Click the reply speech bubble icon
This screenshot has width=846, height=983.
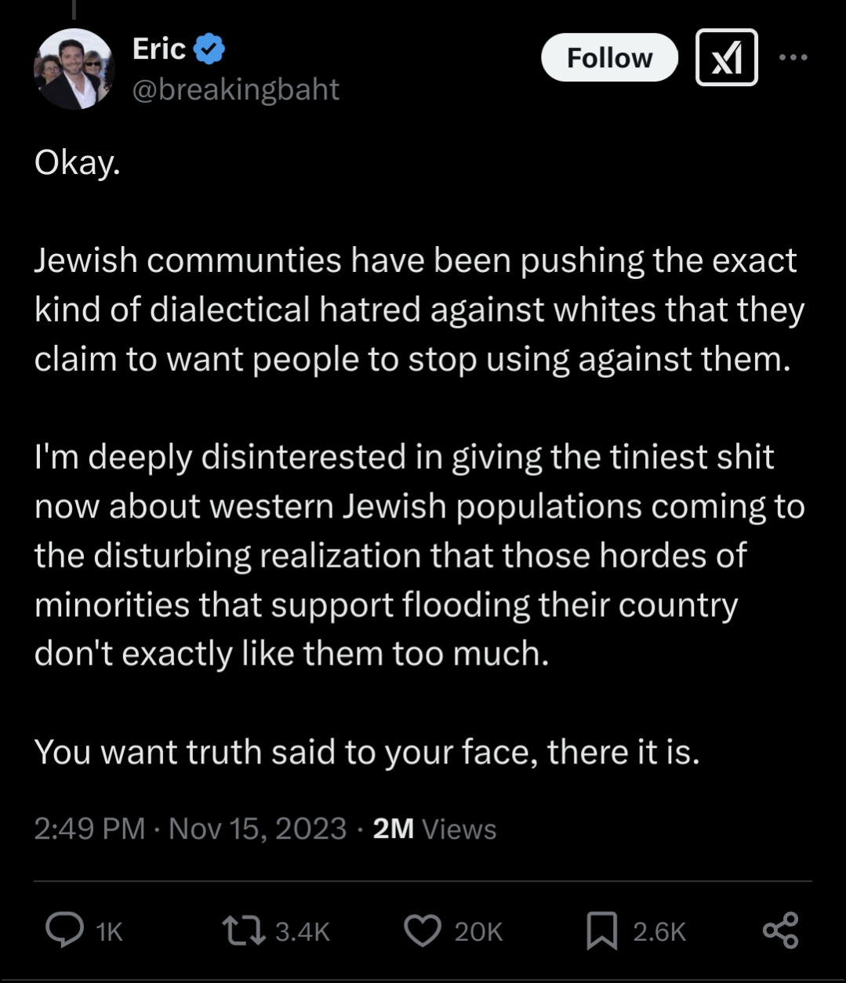pyautogui.click(x=64, y=930)
